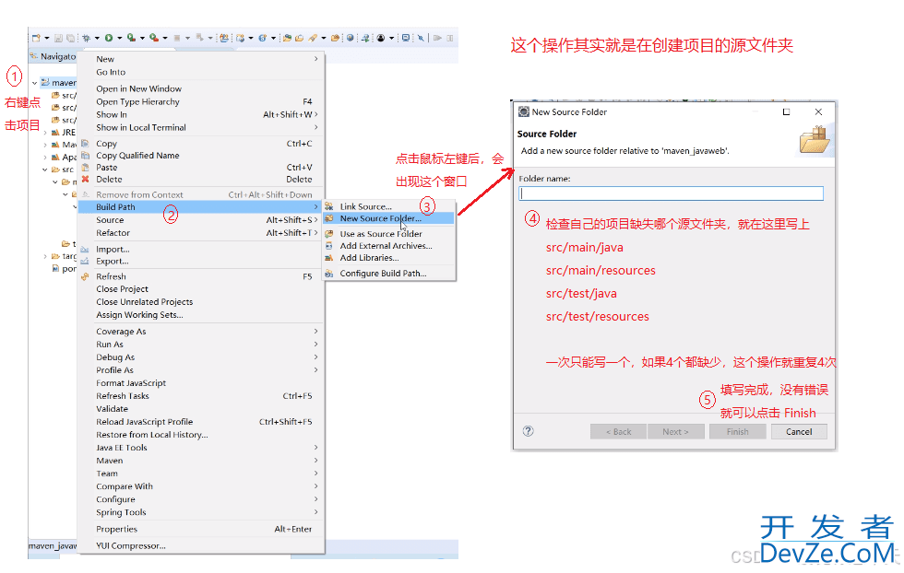Click the Back button in dialog
Viewport: 904px width, 573px height.
[x=618, y=431]
